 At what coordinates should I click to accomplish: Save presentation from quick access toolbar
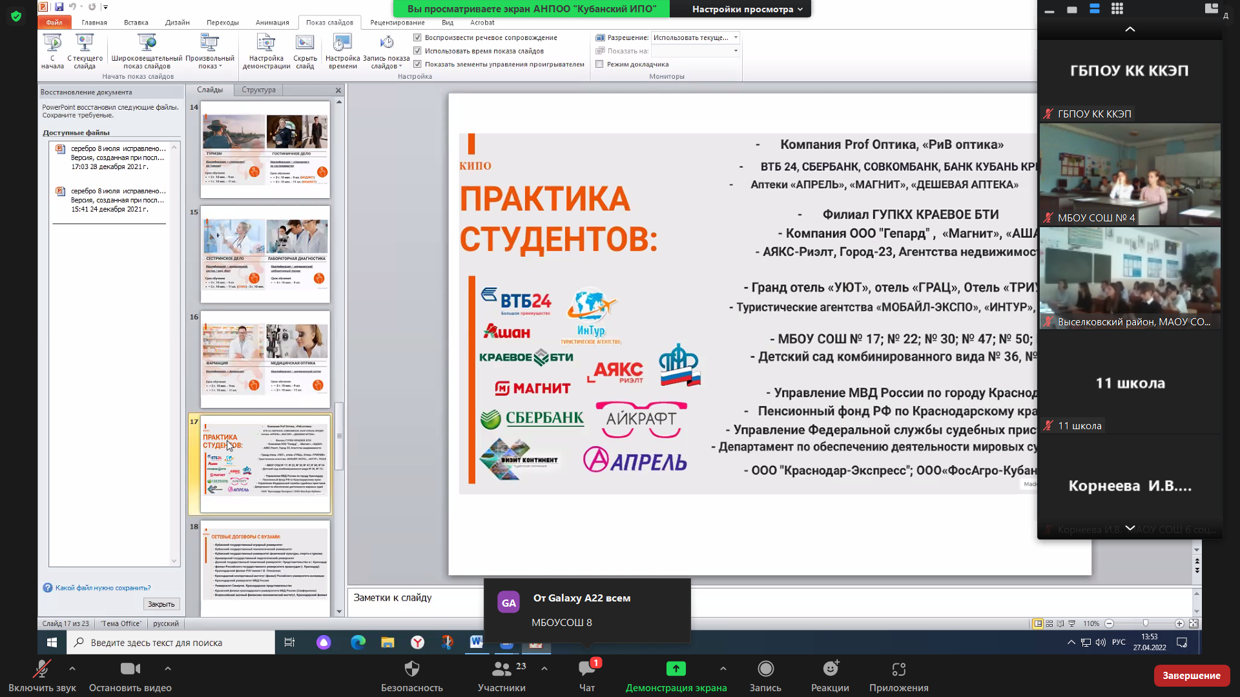[x=59, y=6]
